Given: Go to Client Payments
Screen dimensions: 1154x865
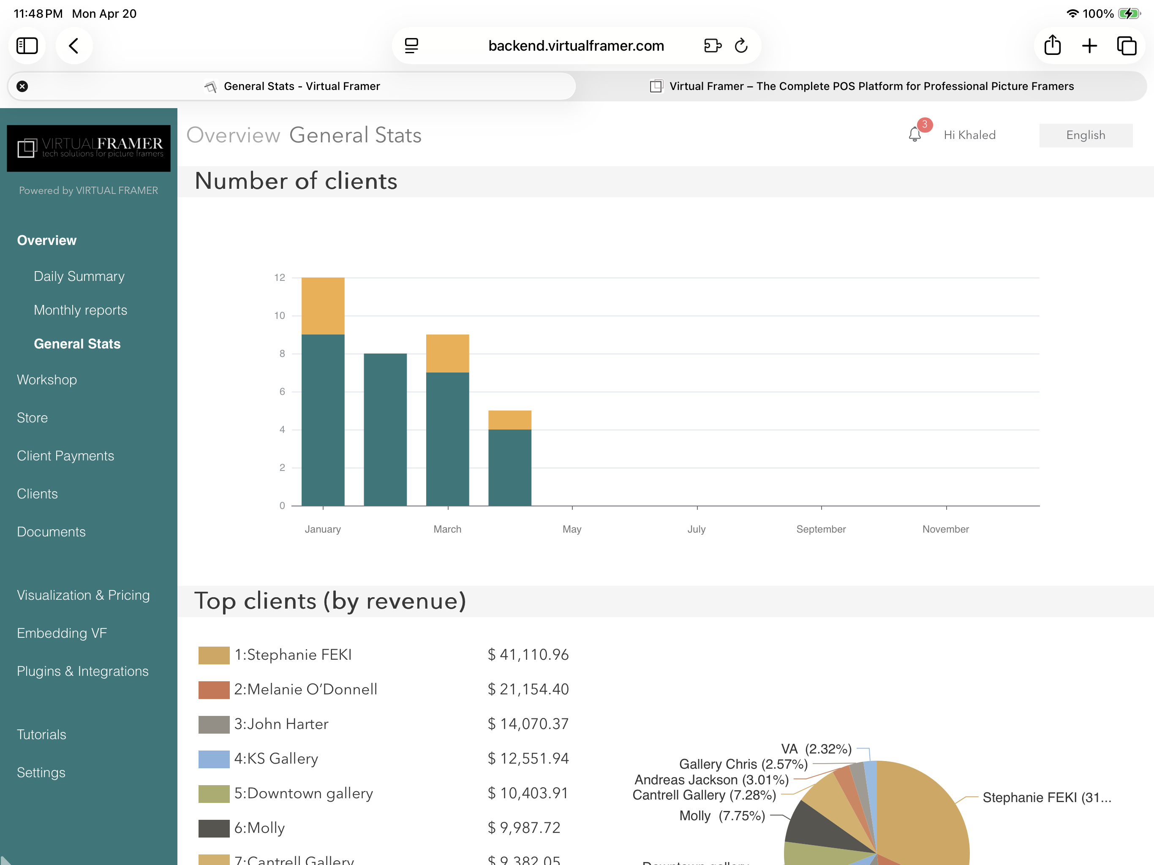Looking at the screenshot, I should (65, 456).
